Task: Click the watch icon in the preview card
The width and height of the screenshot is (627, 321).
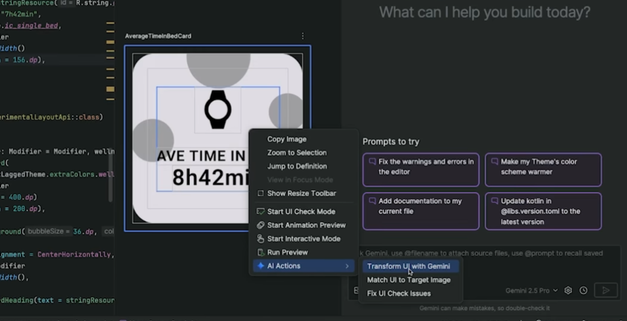Action: pos(218,109)
